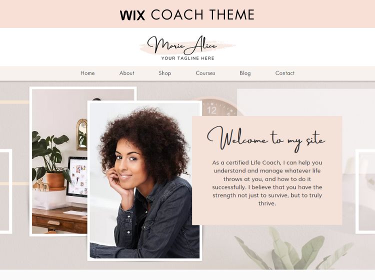375x280 pixels.
Task: Go to the About page
Action: click(127, 73)
